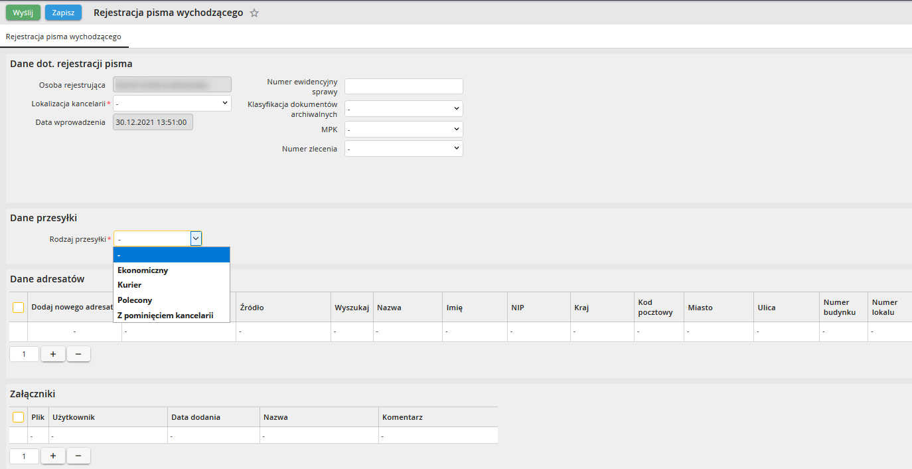Add a row with plus in Dane adresatów
This screenshot has width=912, height=469.
[x=53, y=354]
